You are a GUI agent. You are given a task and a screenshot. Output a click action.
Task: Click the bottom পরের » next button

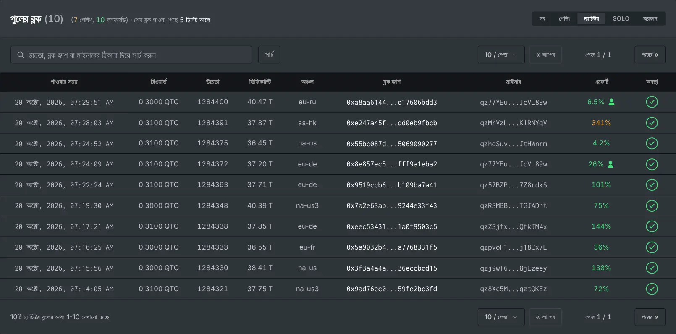tap(650, 317)
